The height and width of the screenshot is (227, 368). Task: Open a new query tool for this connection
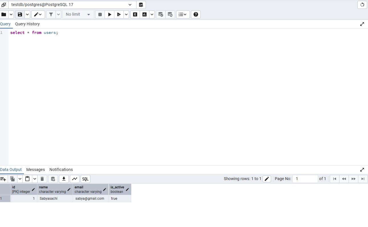pos(141,5)
